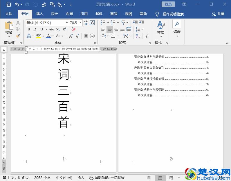Open the touch/mouse mode icon in quick access
231x181 pixels.
click(x=52, y=5)
